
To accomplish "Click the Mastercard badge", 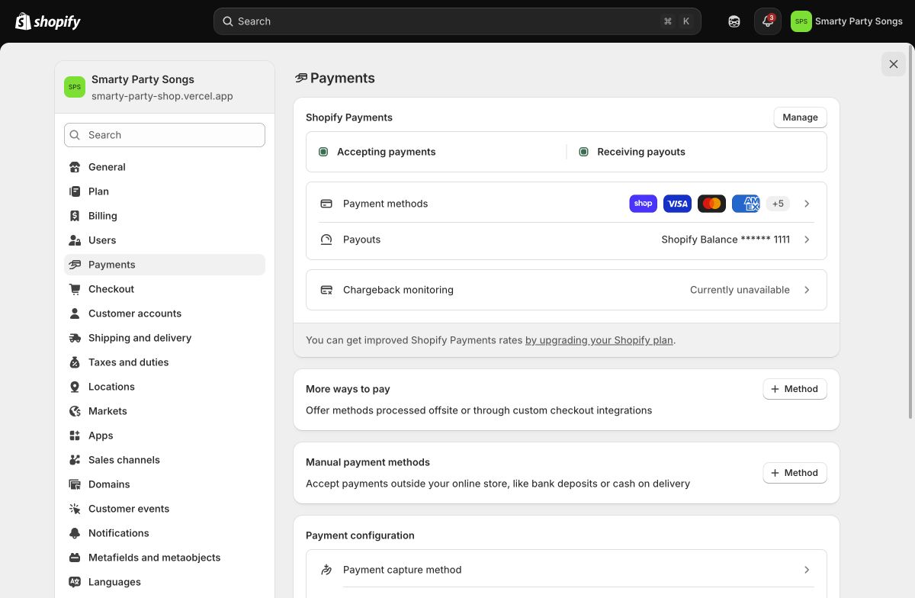I will click(711, 204).
